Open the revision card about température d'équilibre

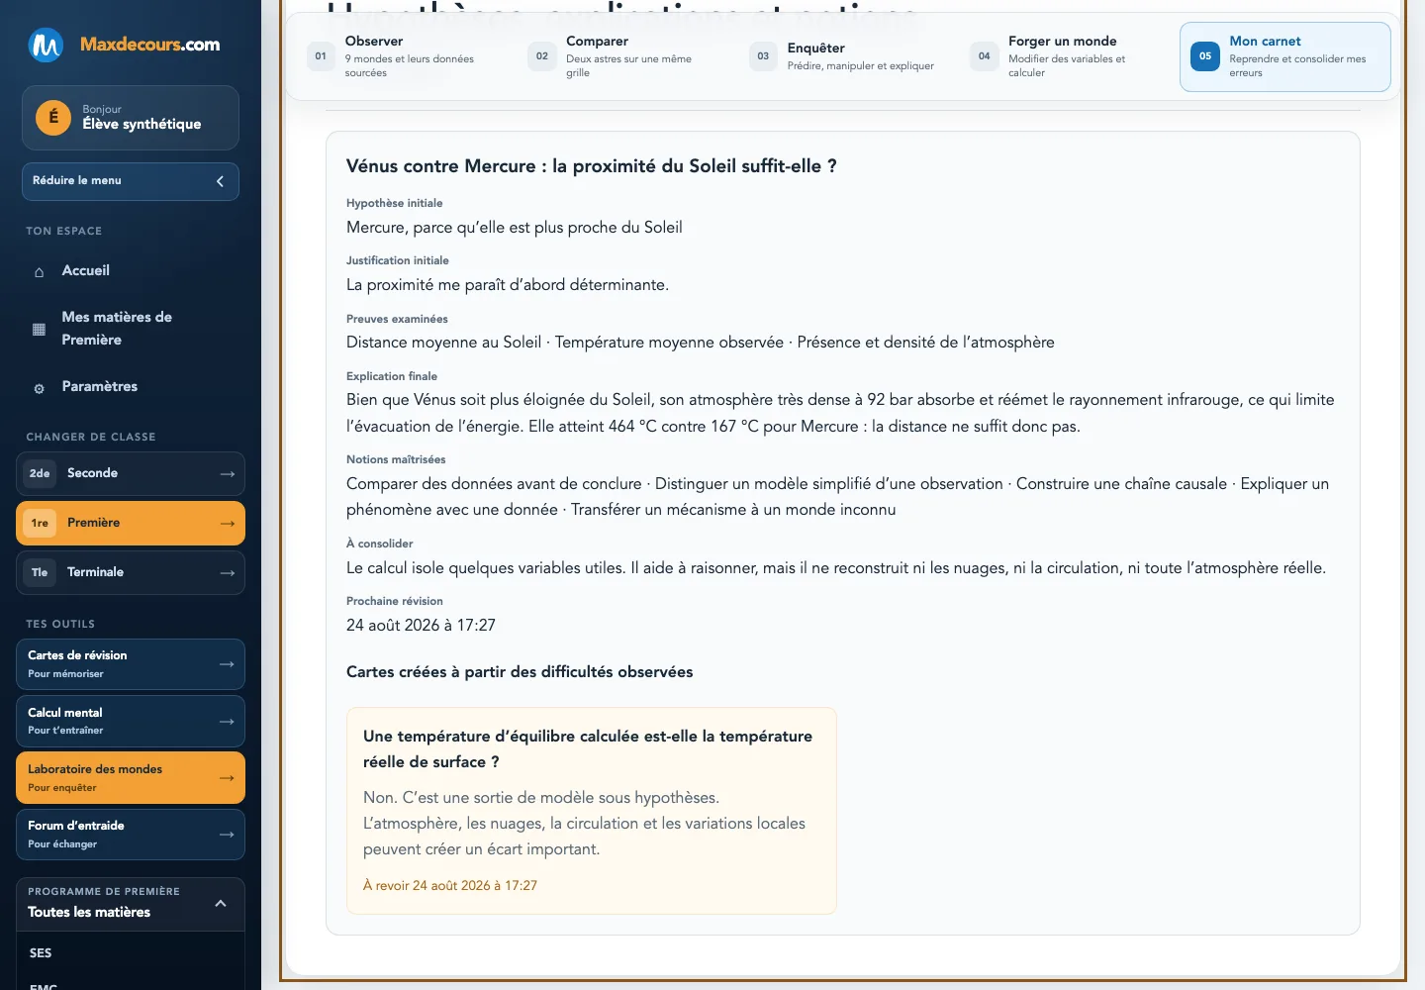[592, 811]
